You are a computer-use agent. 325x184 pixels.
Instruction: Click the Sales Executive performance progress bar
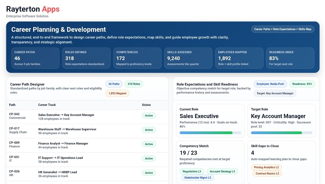(x=210, y=133)
